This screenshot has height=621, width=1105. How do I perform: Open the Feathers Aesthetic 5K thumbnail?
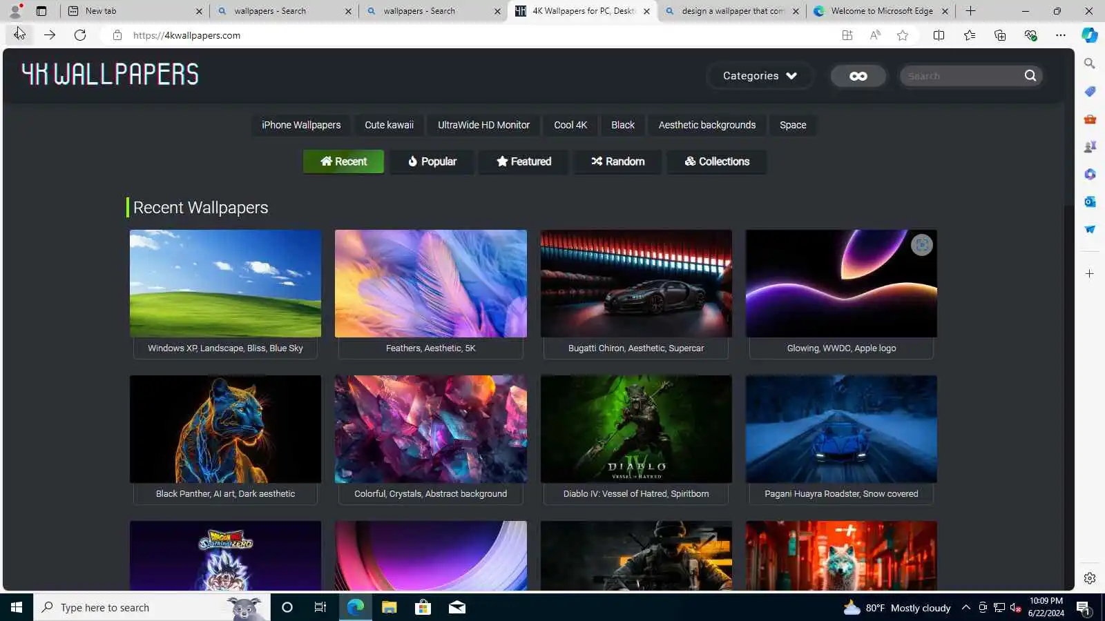[x=431, y=284]
